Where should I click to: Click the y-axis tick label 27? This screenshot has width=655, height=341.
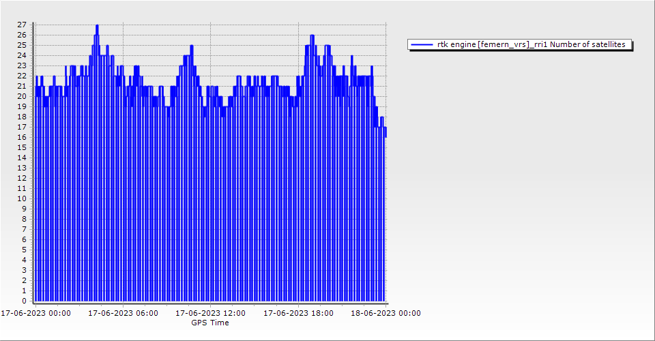(22, 25)
